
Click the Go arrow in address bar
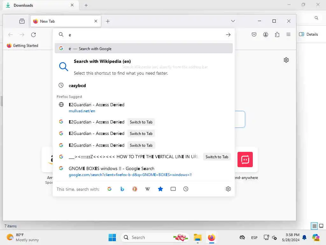[x=228, y=34]
